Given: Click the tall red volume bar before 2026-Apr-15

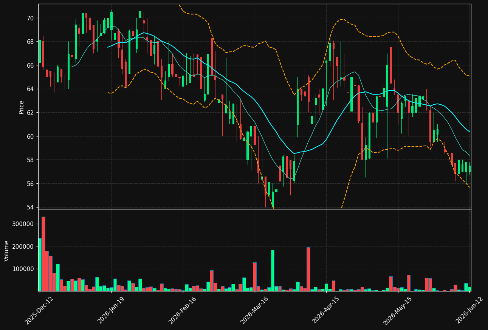Looking at the screenshot, I should pos(308,269).
